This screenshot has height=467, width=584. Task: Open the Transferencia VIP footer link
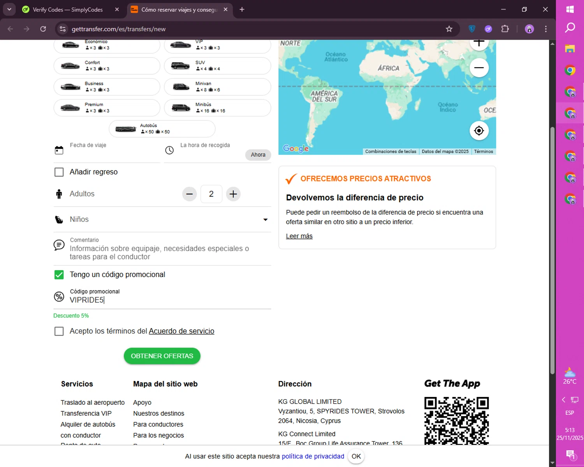[86, 413]
